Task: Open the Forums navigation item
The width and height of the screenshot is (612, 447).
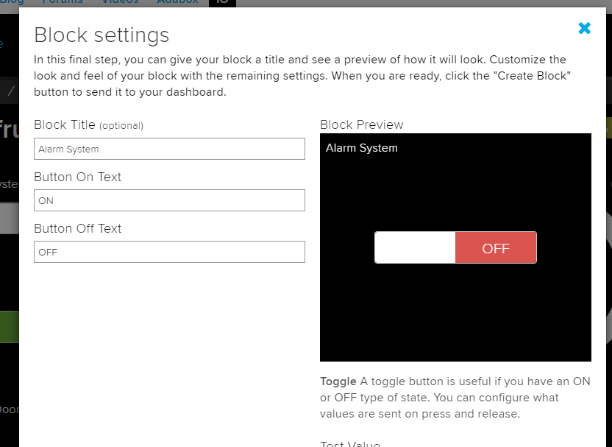Action: pyautogui.click(x=63, y=2)
